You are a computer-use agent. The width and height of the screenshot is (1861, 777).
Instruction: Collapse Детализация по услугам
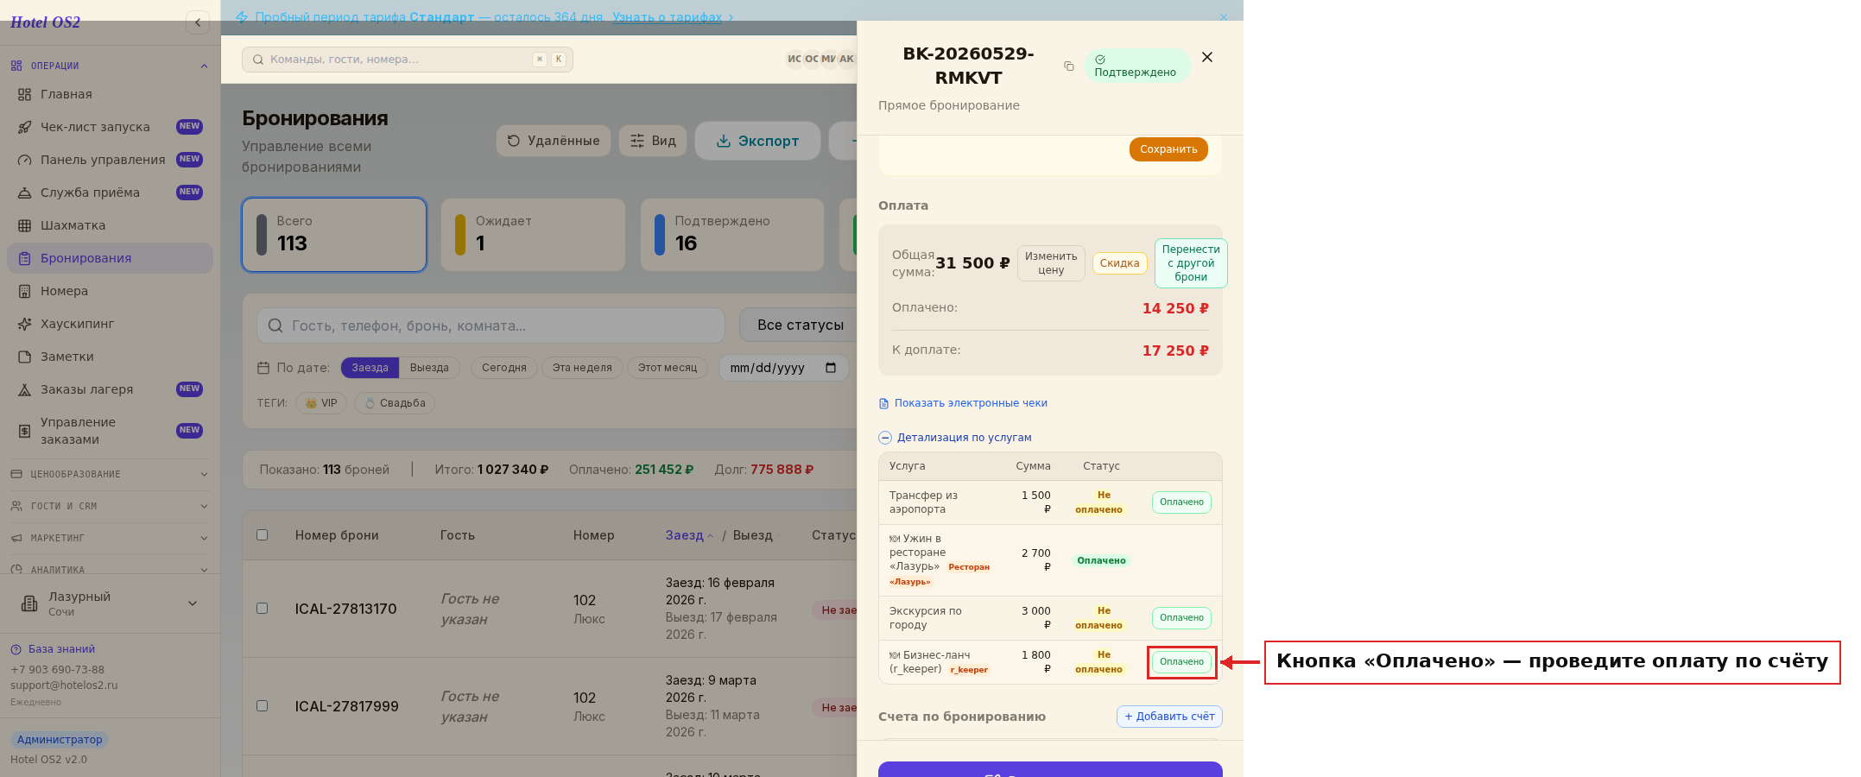point(955,438)
